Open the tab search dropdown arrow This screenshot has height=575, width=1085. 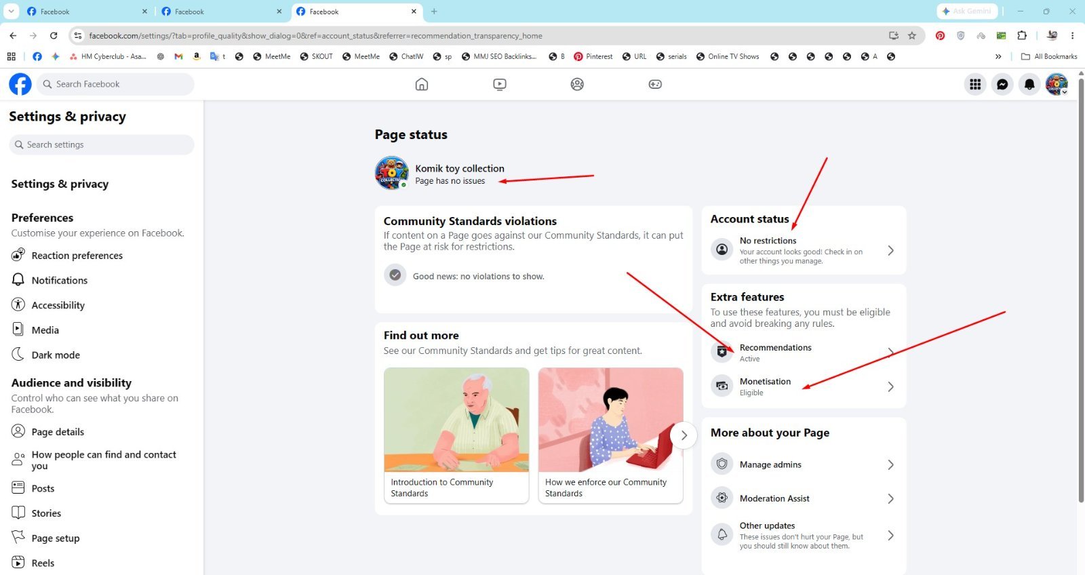coord(11,11)
